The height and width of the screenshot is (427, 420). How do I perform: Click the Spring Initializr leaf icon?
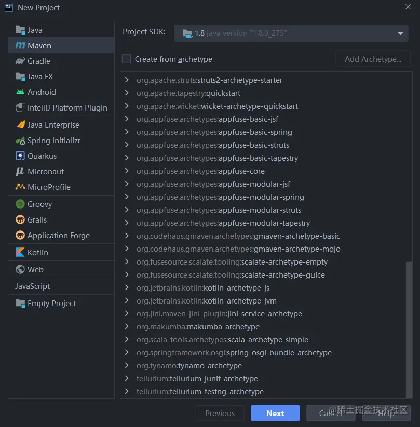click(x=20, y=141)
